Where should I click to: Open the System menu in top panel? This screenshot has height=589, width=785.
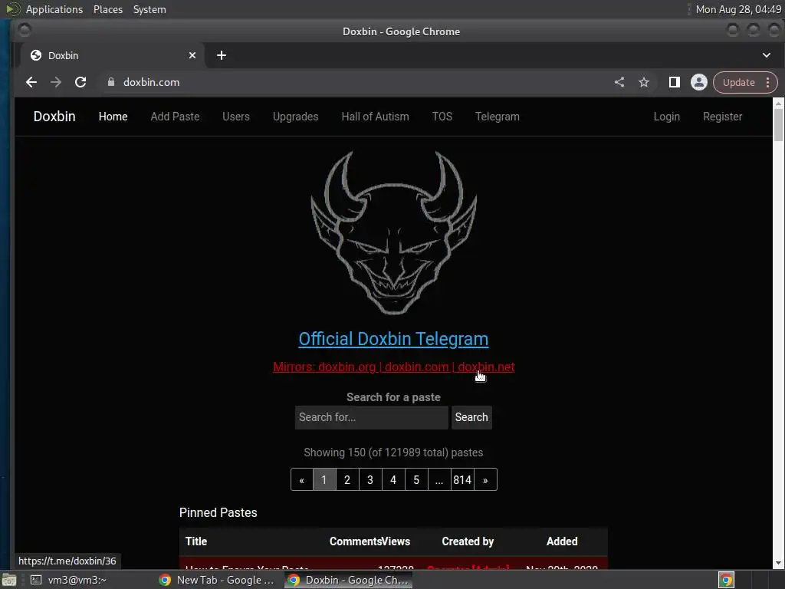[149, 9]
